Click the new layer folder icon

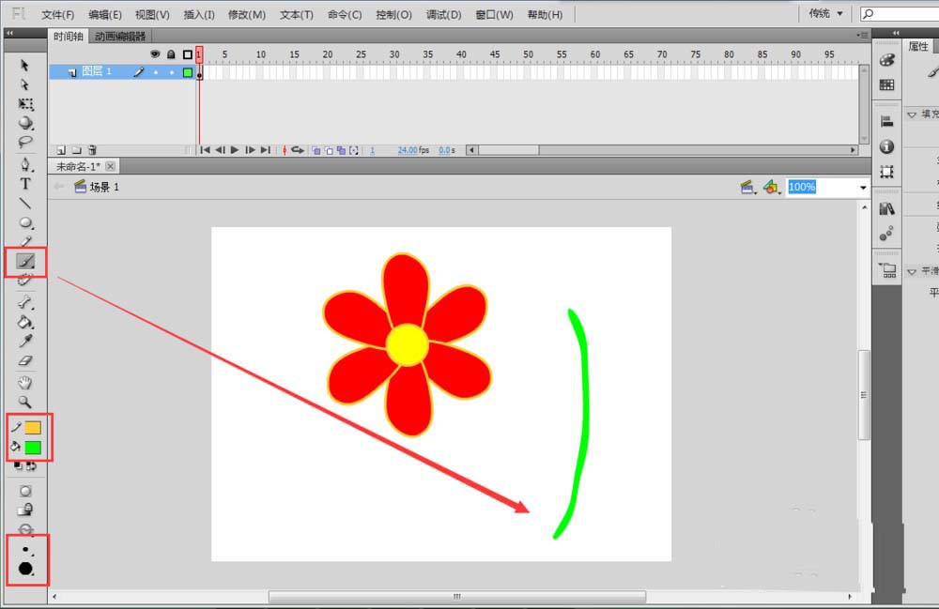[x=77, y=150]
